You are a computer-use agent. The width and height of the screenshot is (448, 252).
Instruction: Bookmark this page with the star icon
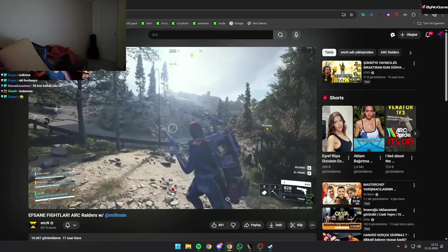coord(351,15)
